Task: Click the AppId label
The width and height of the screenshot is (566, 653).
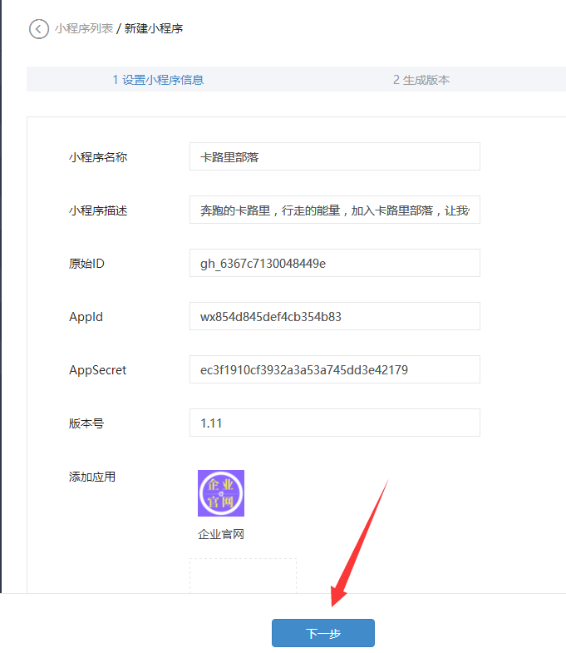Action: click(86, 317)
